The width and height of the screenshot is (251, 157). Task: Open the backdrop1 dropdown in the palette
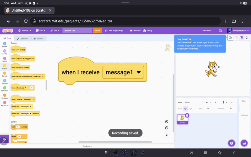tap(38, 76)
